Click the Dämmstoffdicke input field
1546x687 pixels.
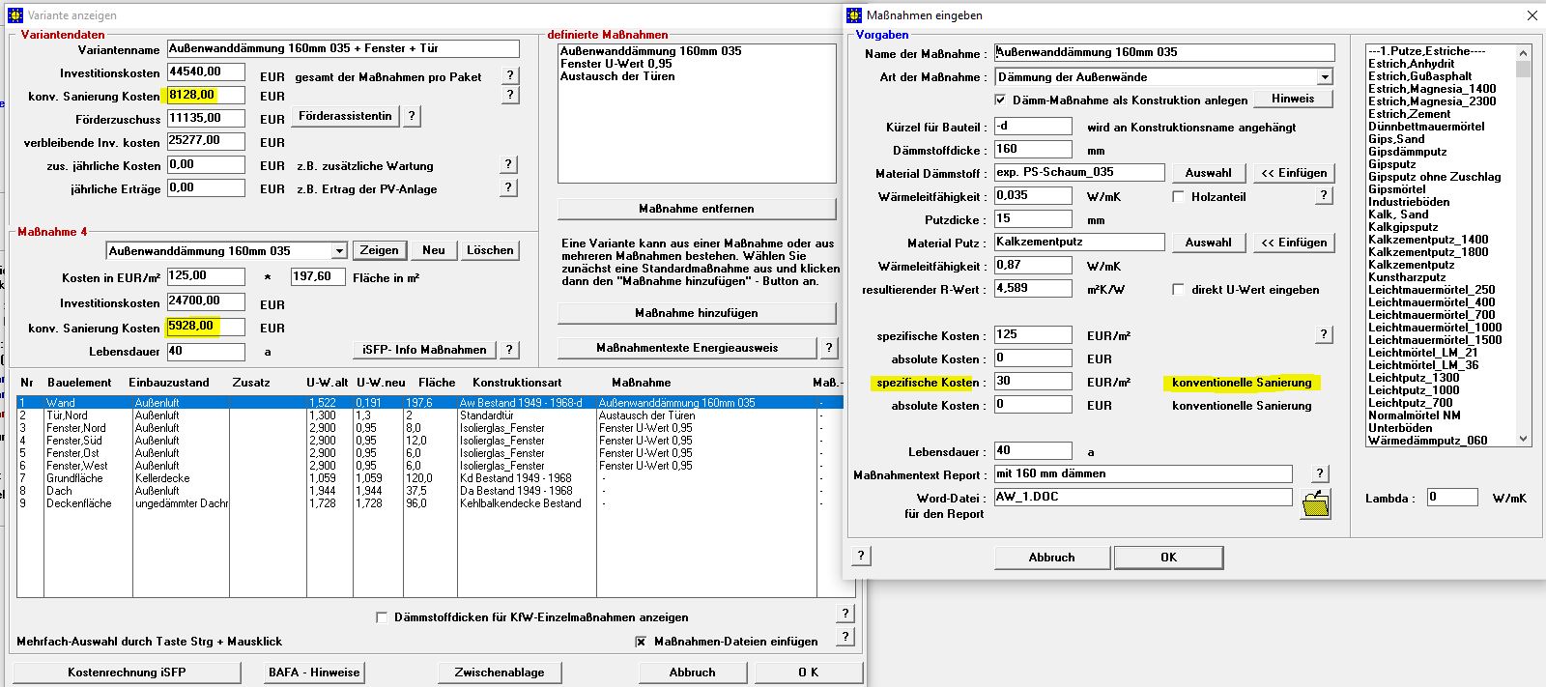tap(1032, 150)
